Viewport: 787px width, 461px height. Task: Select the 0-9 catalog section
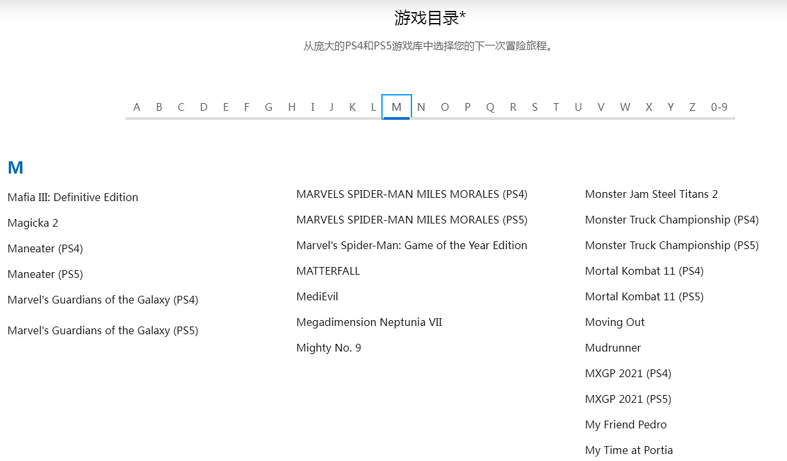(x=719, y=107)
